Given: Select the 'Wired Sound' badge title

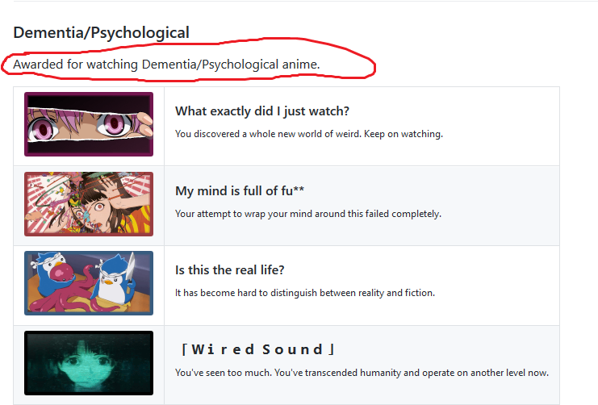Looking at the screenshot, I should pyautogui.click(x=257, y=349).
